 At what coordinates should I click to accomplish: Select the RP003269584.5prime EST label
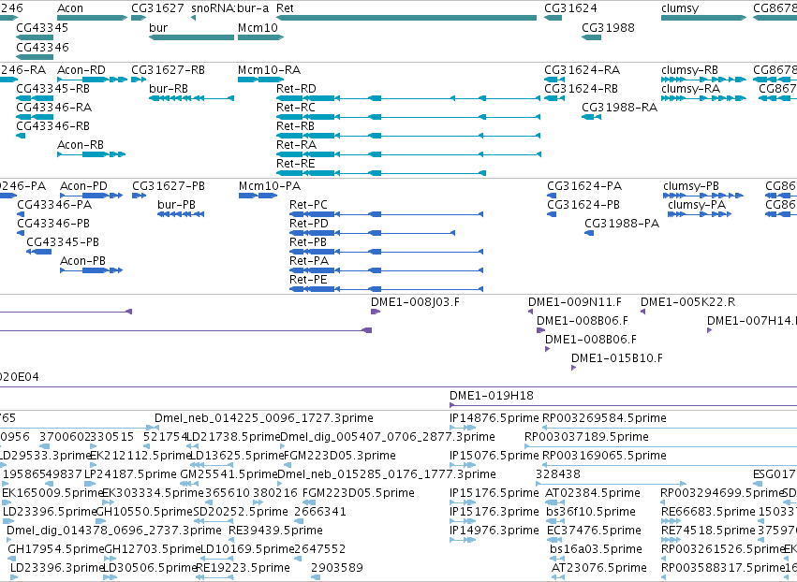(x=604, y=418)
